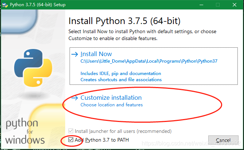This screenshot has width=244, height=150.
Task: Click the Python installer icon in title bar
Action: tap(5, 5)
